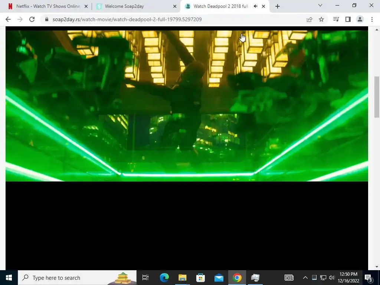Open the notification center icon
The width and height of the screenshot is (380, 285).
tap(368, 278)
